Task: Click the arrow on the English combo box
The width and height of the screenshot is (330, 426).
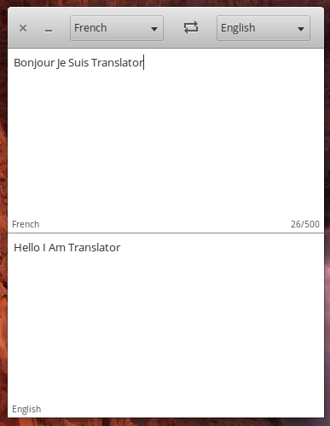Action: tap(301, 29)
